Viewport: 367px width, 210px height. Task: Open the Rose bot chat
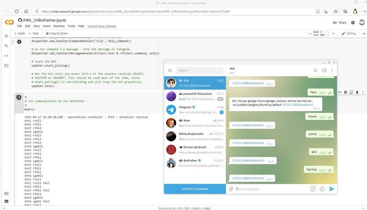195,123
